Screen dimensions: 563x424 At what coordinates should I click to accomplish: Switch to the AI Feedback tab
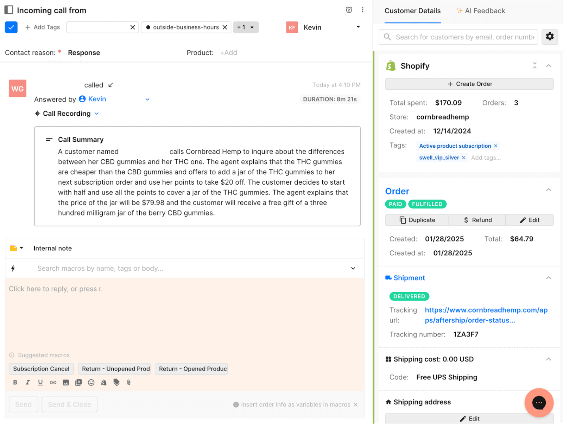click(x=481, y=11)
